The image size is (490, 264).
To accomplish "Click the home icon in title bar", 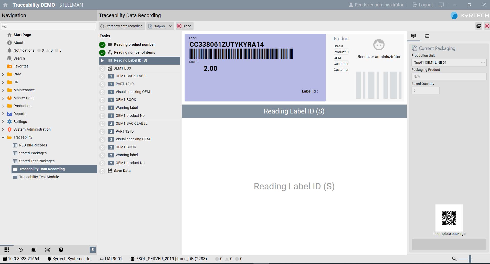I will tap(5, 5).
